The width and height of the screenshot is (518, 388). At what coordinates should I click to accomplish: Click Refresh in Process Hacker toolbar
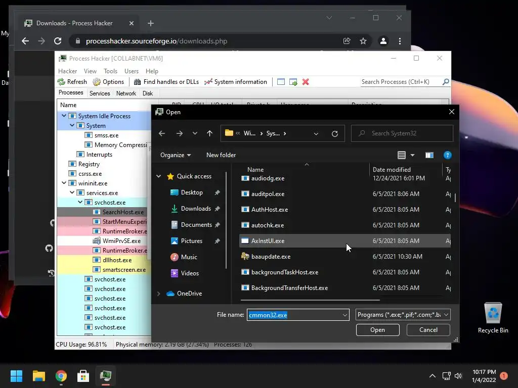click(72, 82)
